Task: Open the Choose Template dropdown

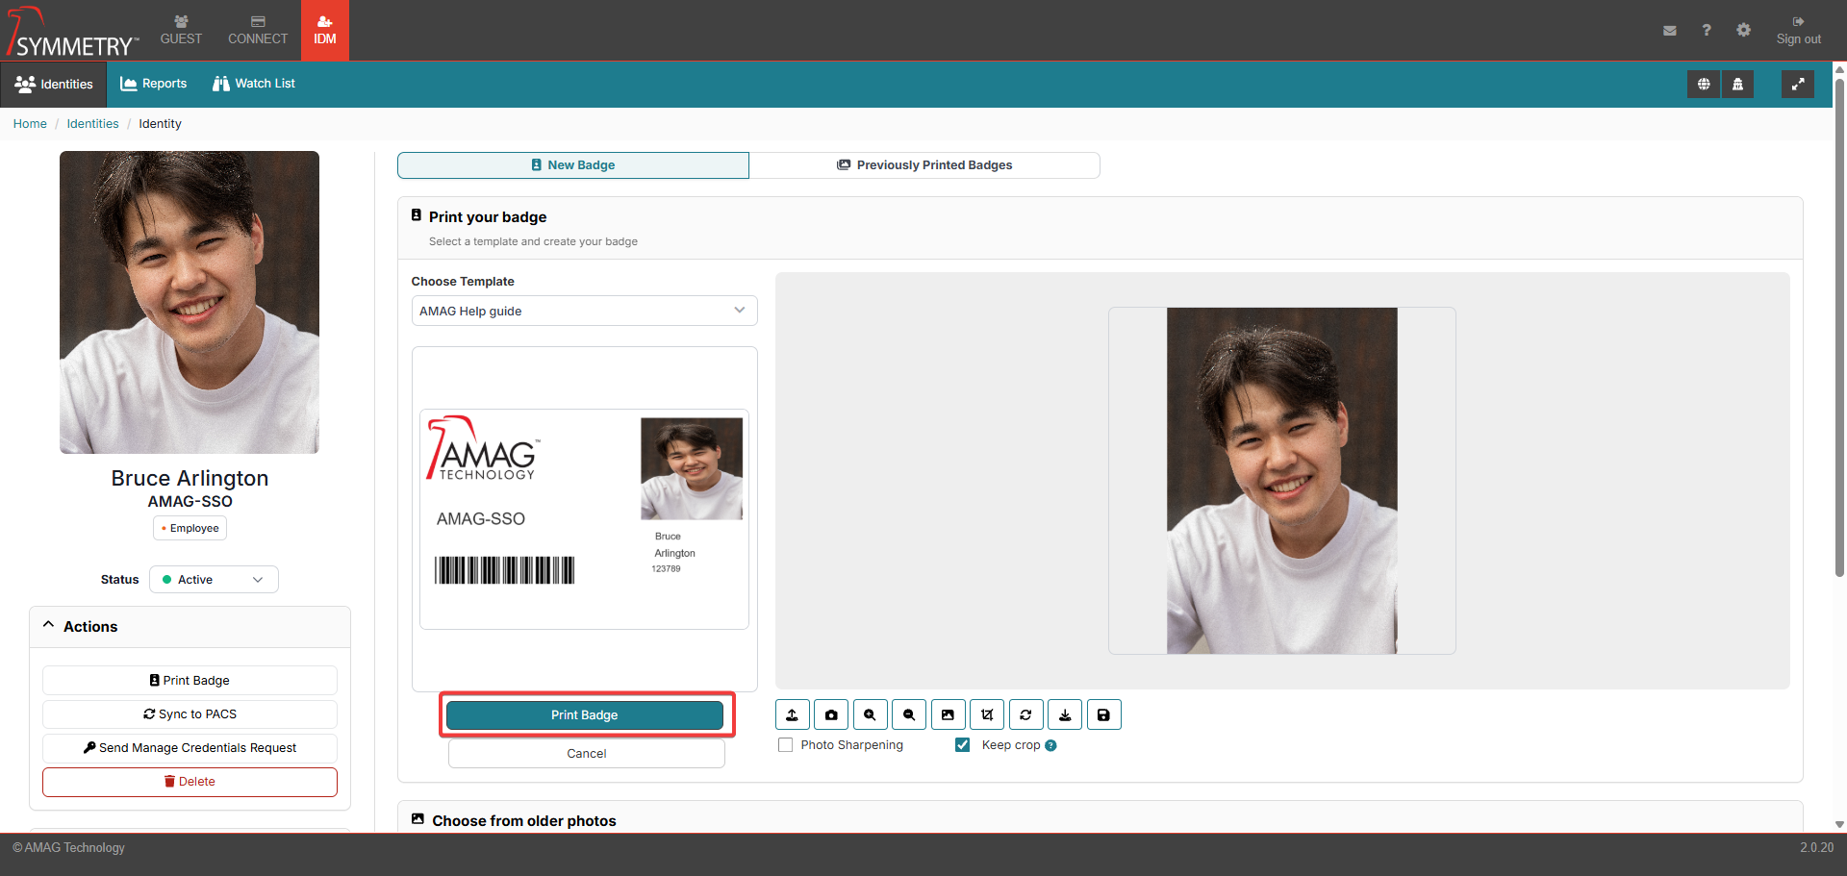Action: click(x=584, y=311)
